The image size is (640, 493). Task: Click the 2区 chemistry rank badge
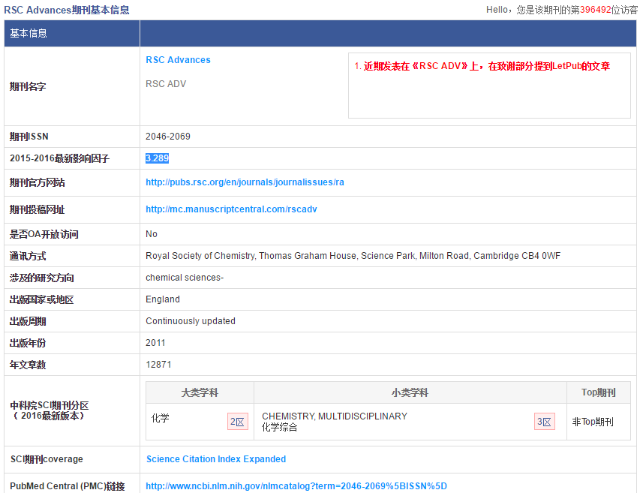238,422
